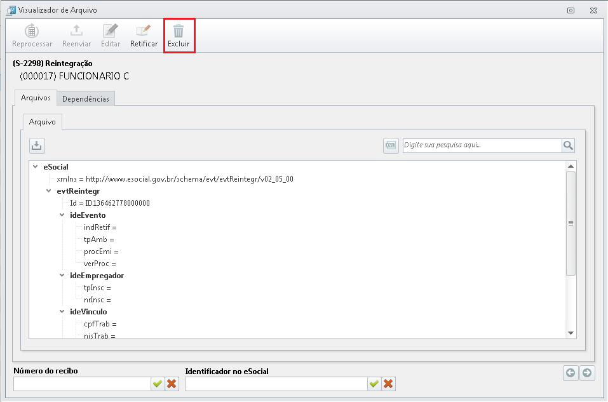This screenshot has width=608, height=402.
Task: Click the tree vertical scrollbar thumb
Action: tap(571, 224)
